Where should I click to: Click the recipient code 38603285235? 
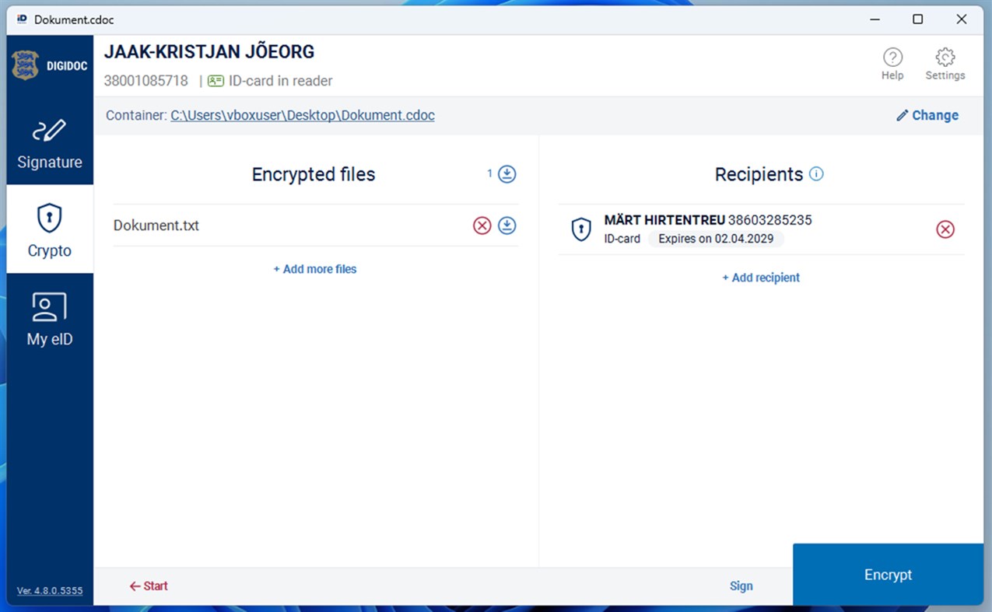coord(769,220)
